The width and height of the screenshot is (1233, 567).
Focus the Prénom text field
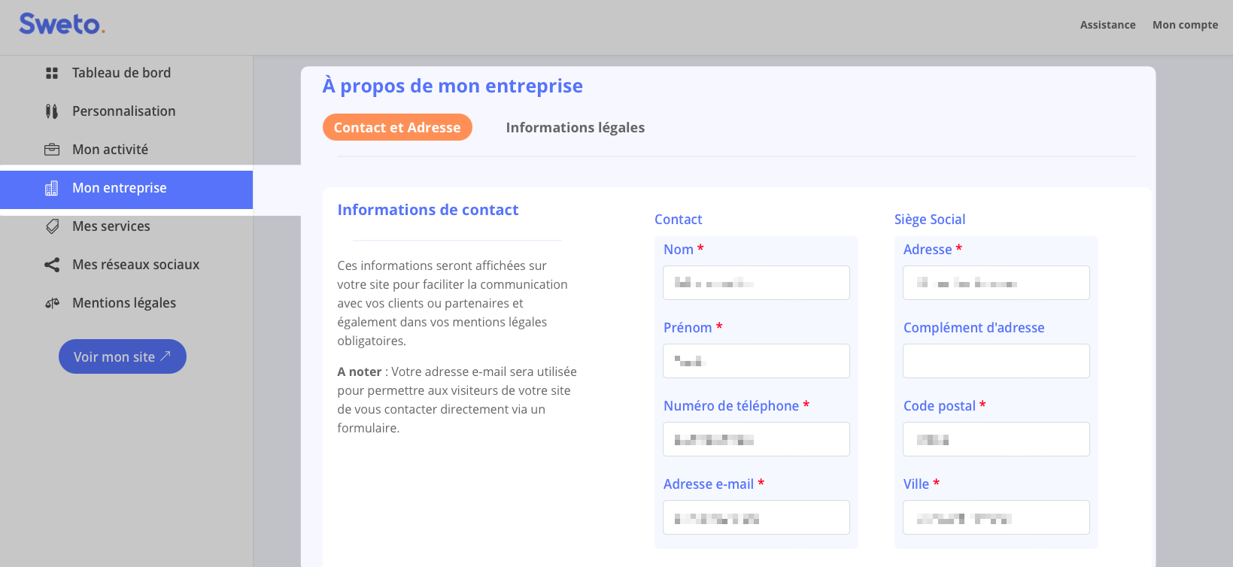click(756, 361)
